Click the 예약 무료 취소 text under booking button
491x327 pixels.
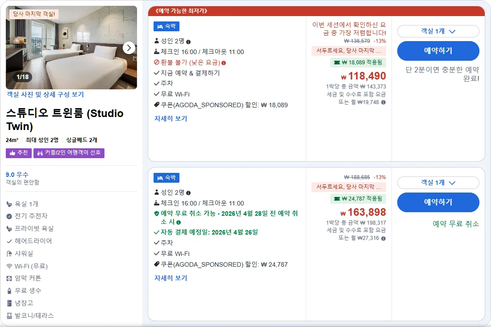pyautogui.click(x=456, y=224)
